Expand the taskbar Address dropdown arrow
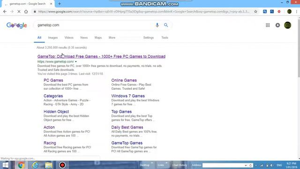Screen dimensions: 300x169 pos(246,165)
